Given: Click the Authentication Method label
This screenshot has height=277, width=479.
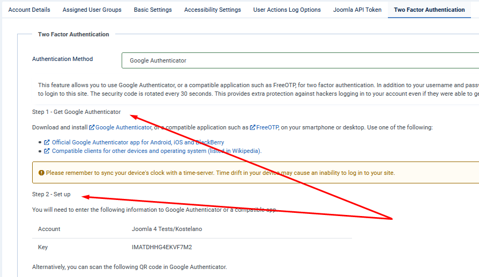Looking at the screenshot, I should [x=62, y=59].
